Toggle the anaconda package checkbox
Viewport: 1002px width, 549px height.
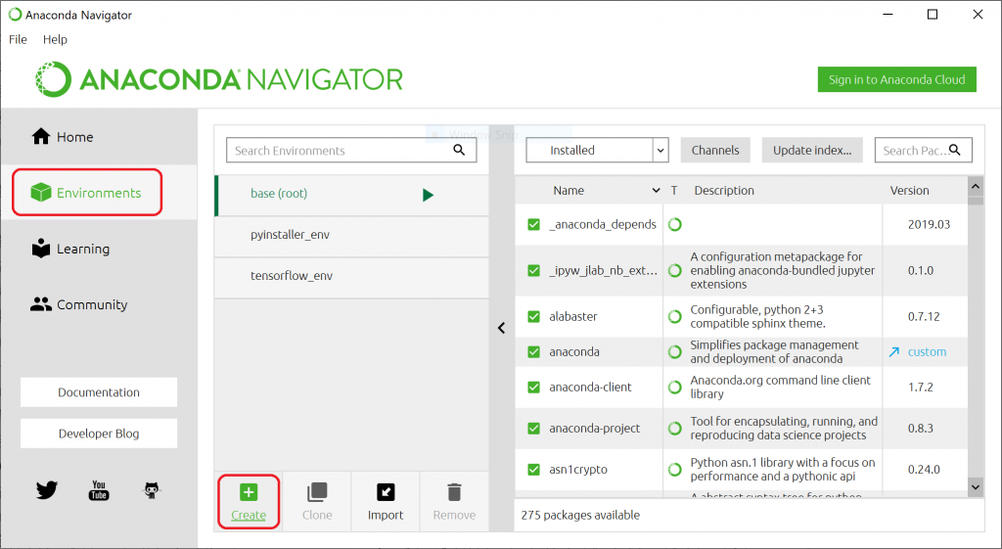tap(533, 351)
